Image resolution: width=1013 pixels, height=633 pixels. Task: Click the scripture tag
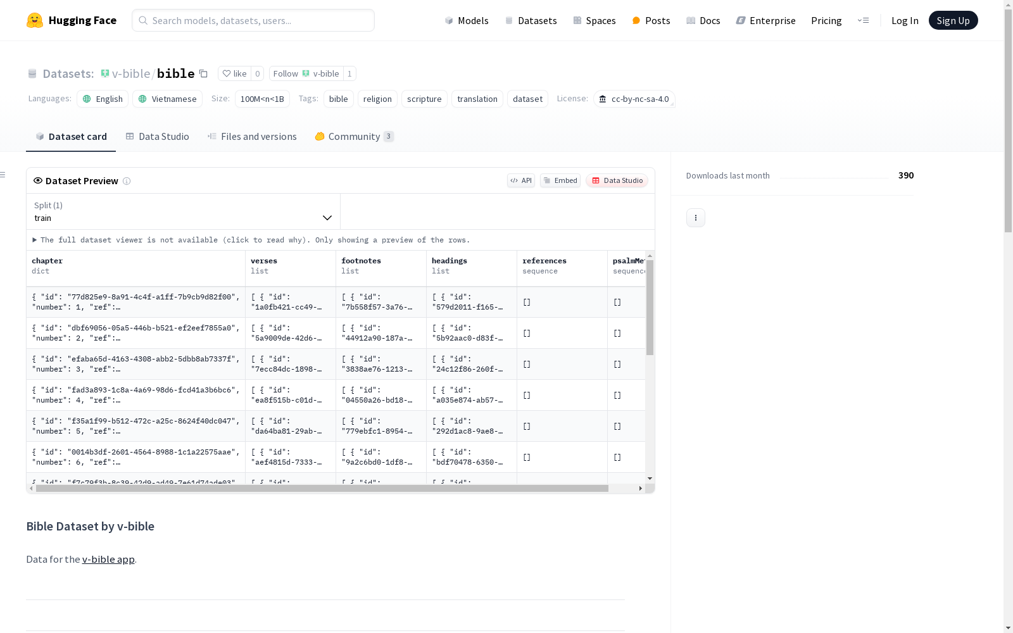click(x=424, y=99)
